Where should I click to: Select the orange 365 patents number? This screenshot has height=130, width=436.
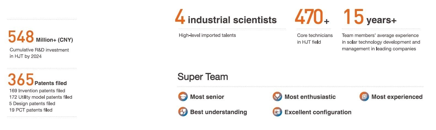(21, 80)
